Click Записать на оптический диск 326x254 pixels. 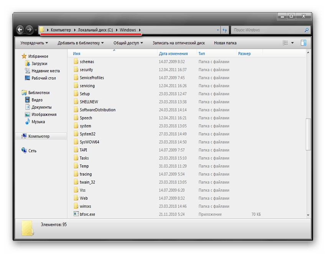click(x=178, y=43)
